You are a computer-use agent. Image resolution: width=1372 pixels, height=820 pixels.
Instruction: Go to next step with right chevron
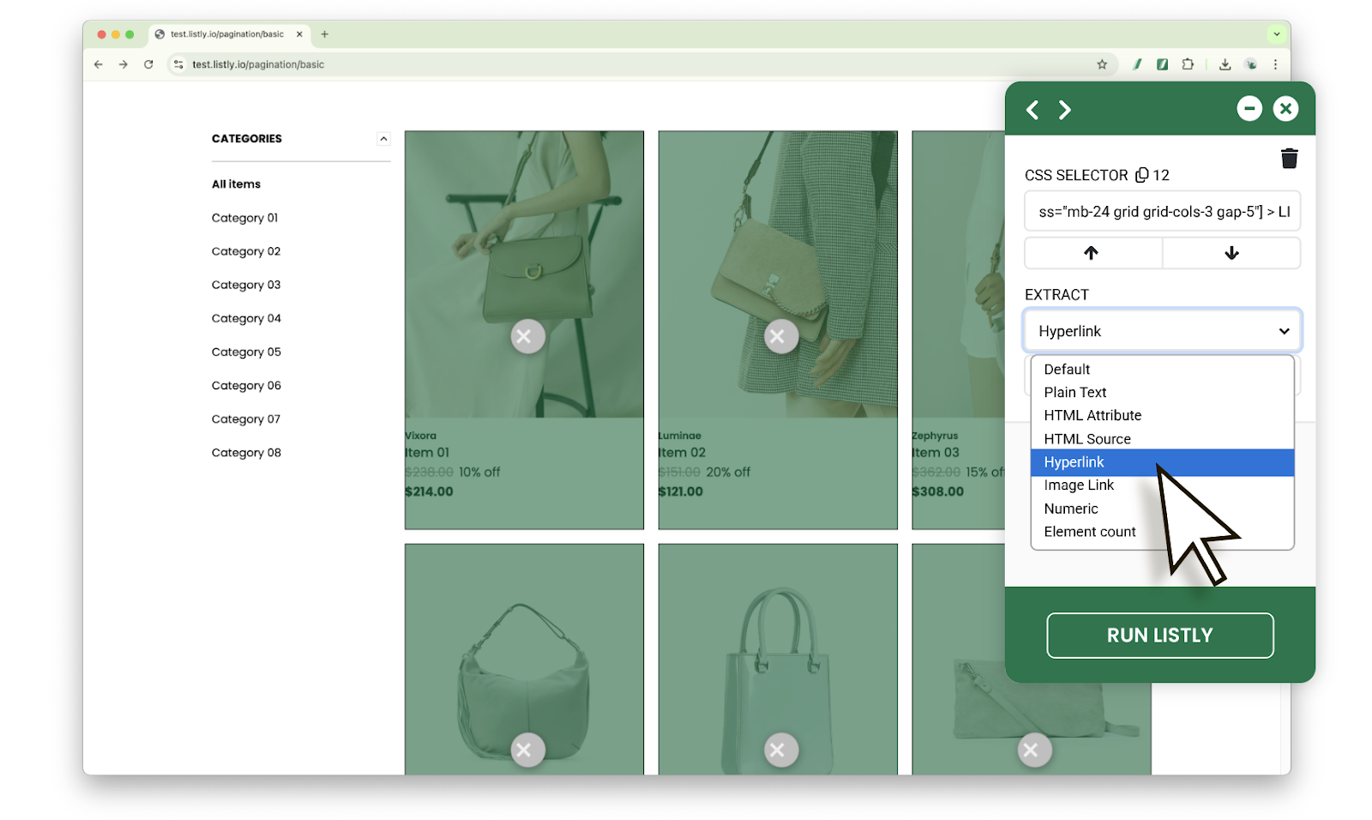1064,110
